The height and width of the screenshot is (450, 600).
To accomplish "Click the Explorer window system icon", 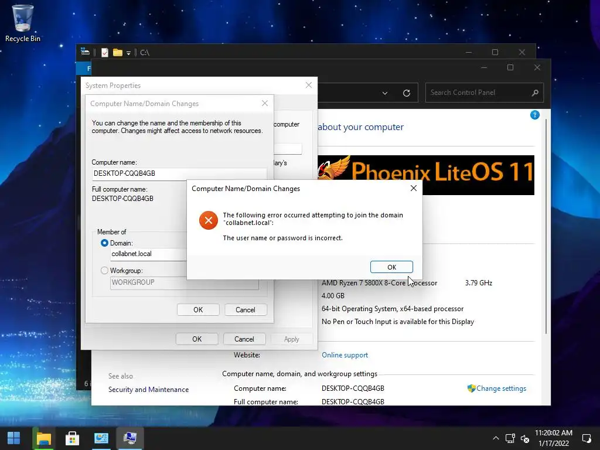I will click(86, 52).
